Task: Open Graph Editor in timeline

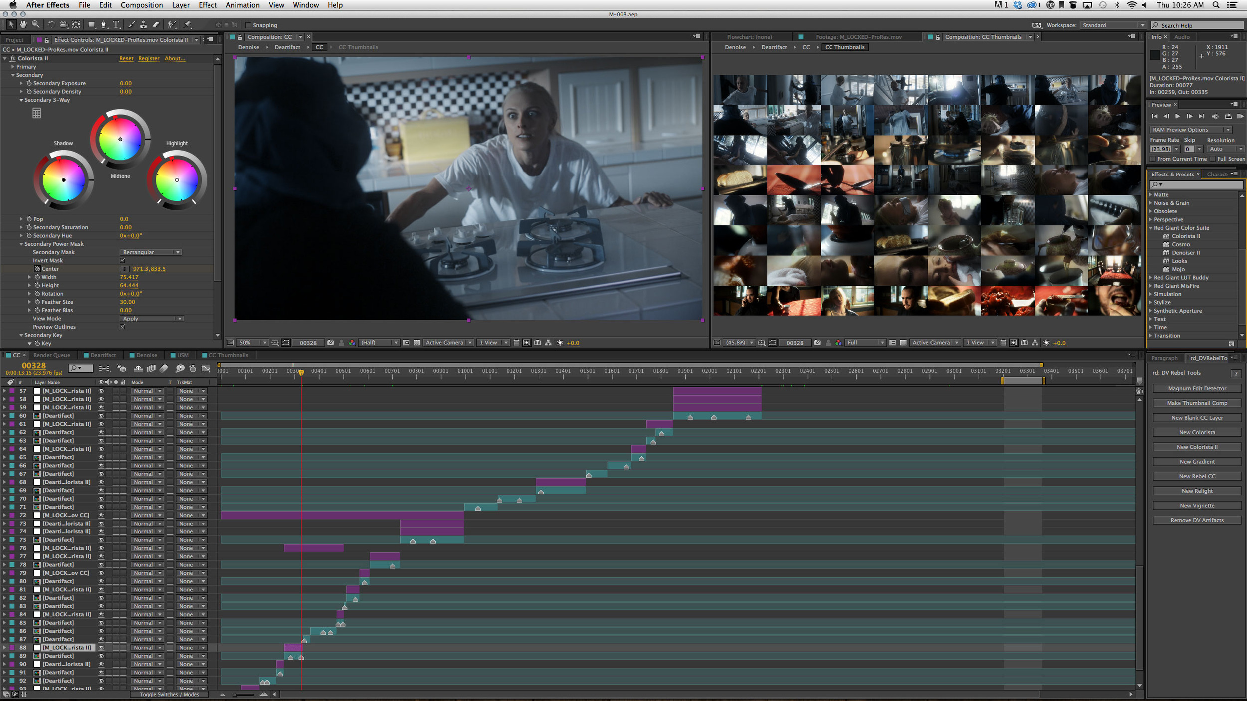Action: (x=206, y=369)
